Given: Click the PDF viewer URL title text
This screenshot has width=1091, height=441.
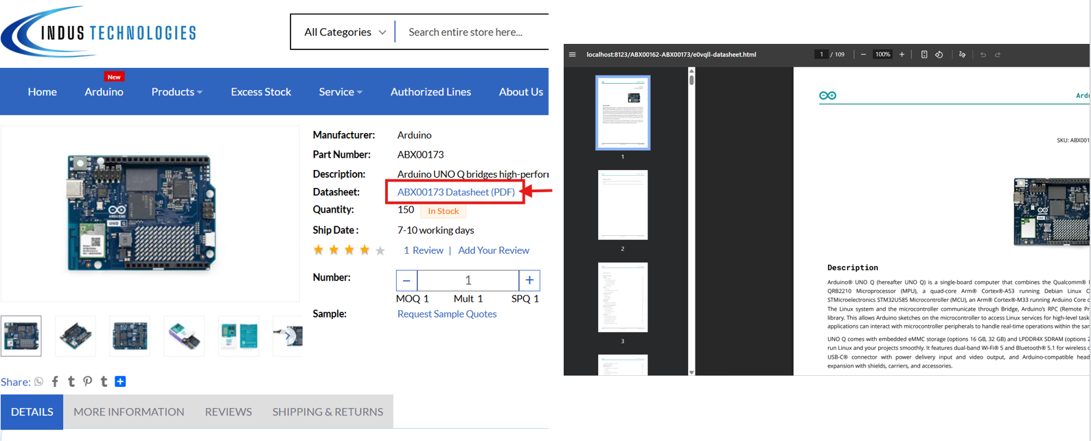Looking at the screenshot, I should (671, 54).
